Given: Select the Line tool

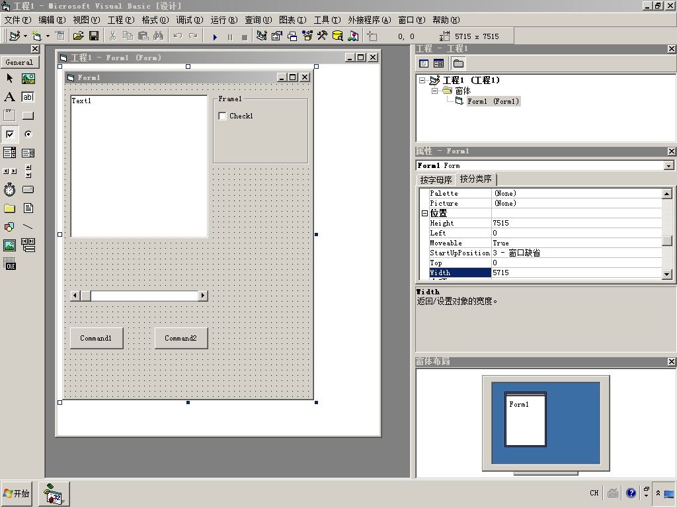Looking at the screenshot, I should [28, 227].
